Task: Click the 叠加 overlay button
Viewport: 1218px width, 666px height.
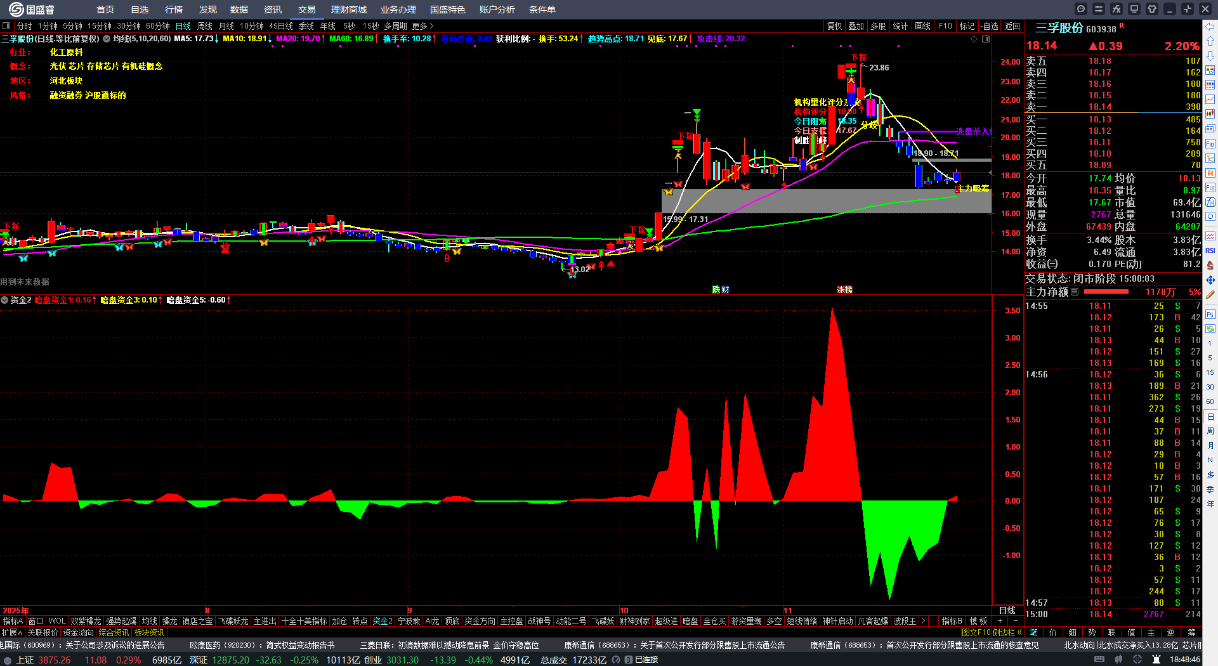Action: point(856,26)
